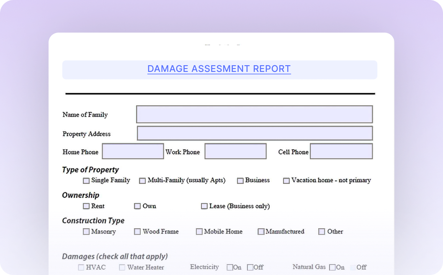Select the Home Phone input box
The width and height of the screenshot is (443, 275).
[133, 151]
